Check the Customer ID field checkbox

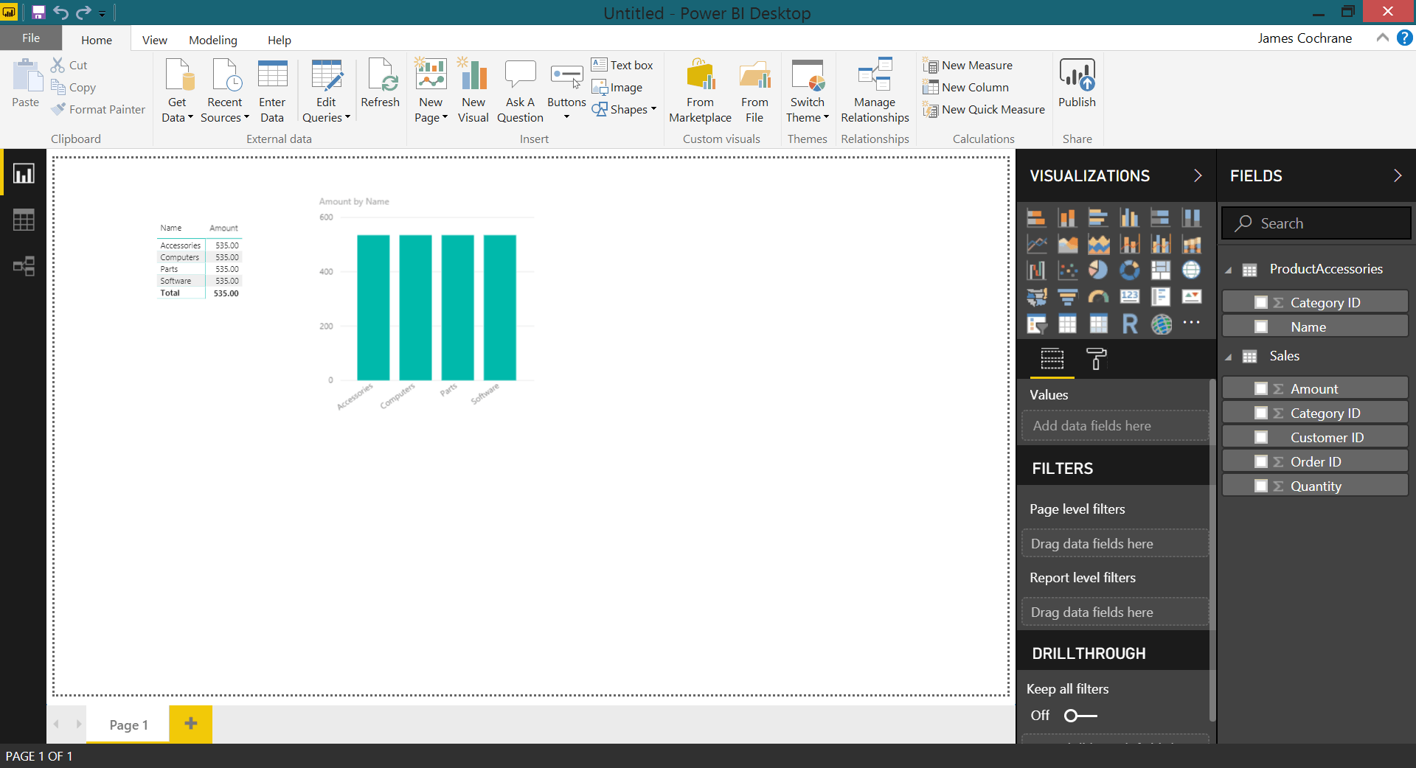click(1261, 437)
